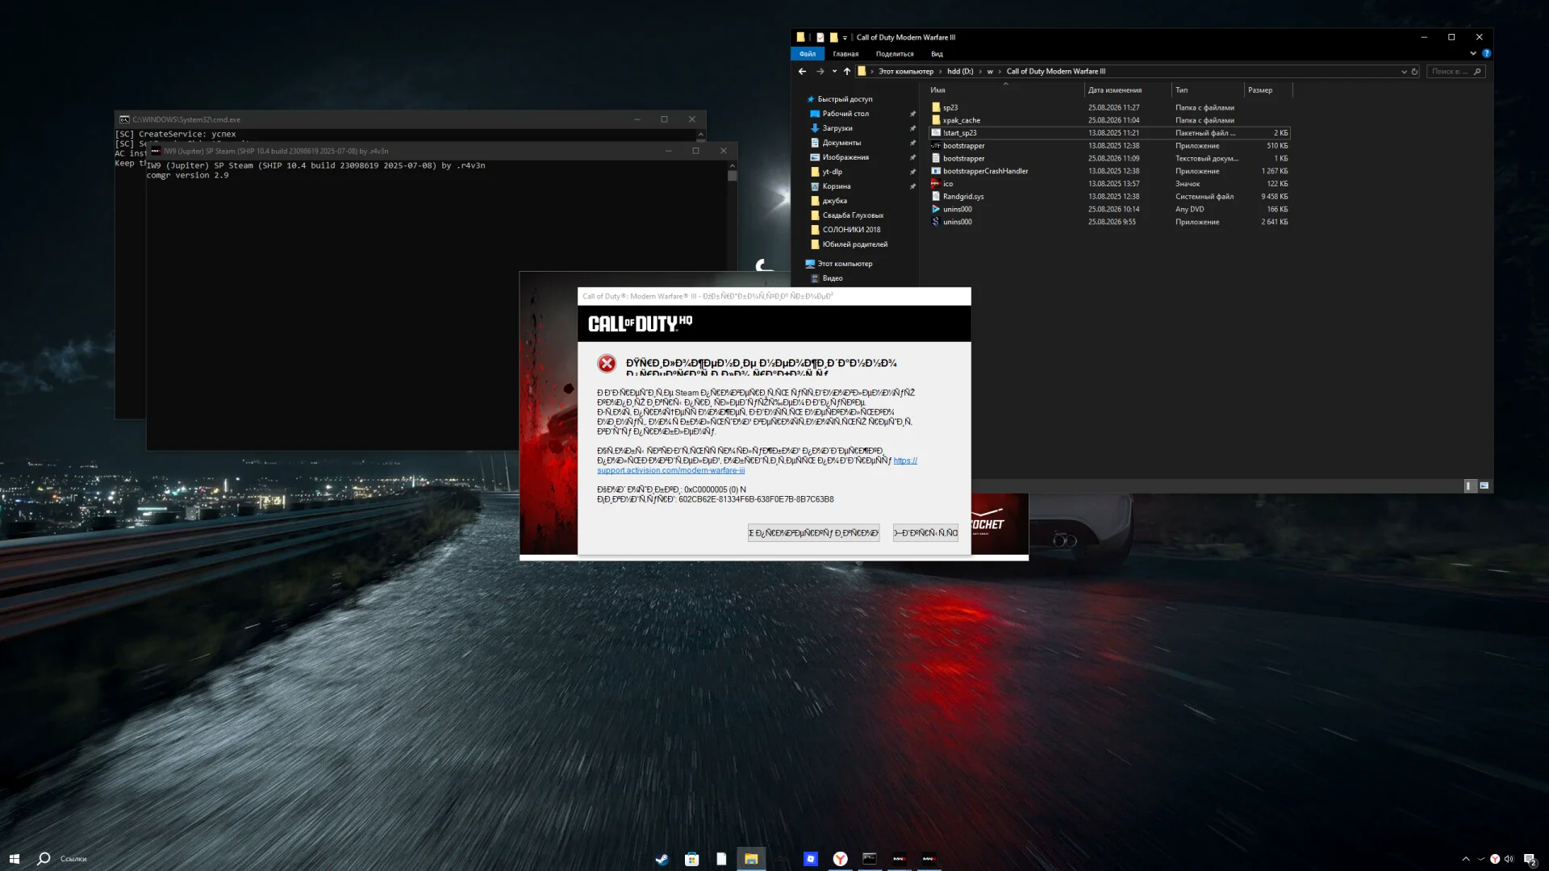The width and height of the screenshot is (1549, 871).
Task: Open recent locations dropdown in Explorer
Action: pos(834,72)
